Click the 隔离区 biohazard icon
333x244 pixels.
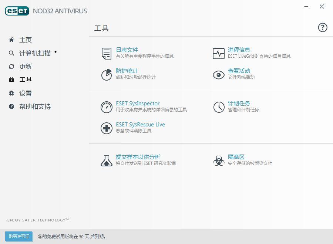219,160
